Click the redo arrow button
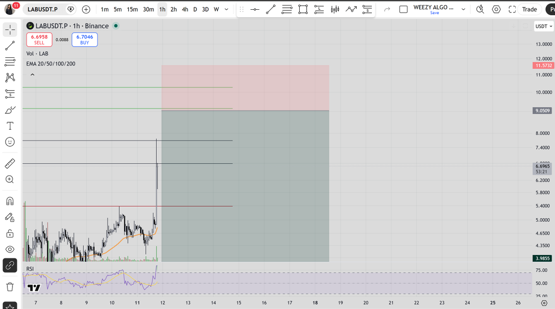555x309 pixels. (x=387, y=9)
